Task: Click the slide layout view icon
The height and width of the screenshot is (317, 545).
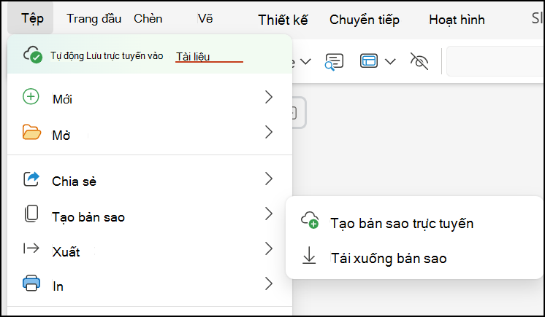Action: pyautogui.click(x=369, y=60)
